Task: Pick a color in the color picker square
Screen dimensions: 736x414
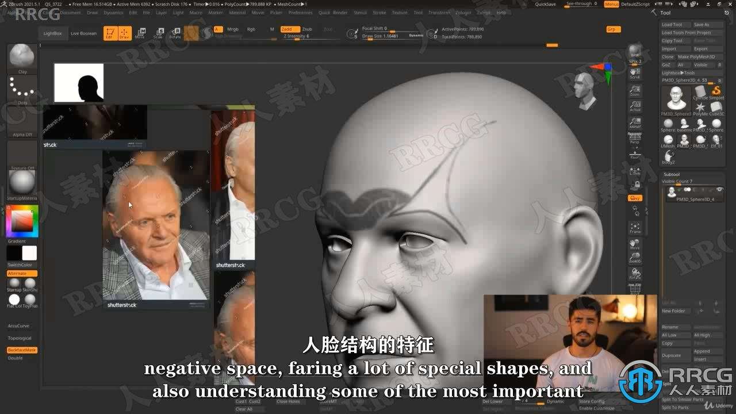Action: tap(22, 221)
